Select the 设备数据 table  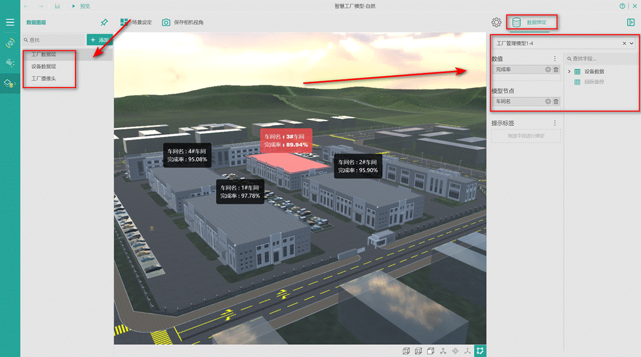[x=589, y=72]
